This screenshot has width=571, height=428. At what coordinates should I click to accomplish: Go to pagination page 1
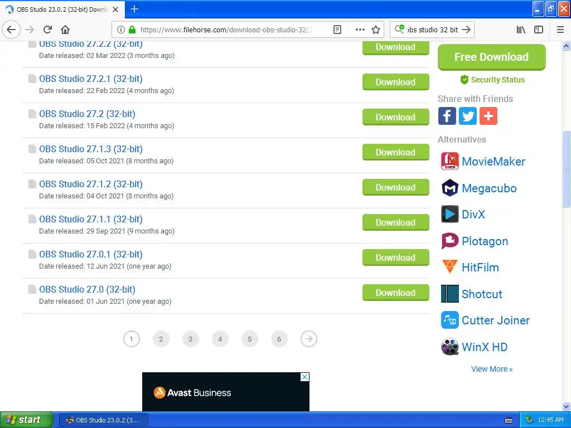[x=132, y=339]
